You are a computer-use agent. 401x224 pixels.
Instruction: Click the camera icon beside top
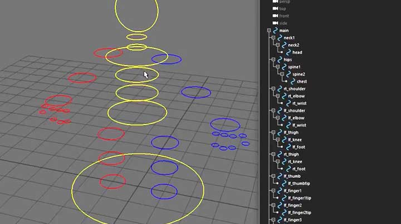[275, 8]
